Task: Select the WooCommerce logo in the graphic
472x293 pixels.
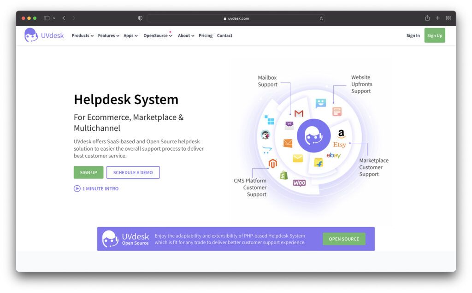Action: (299, 182)
